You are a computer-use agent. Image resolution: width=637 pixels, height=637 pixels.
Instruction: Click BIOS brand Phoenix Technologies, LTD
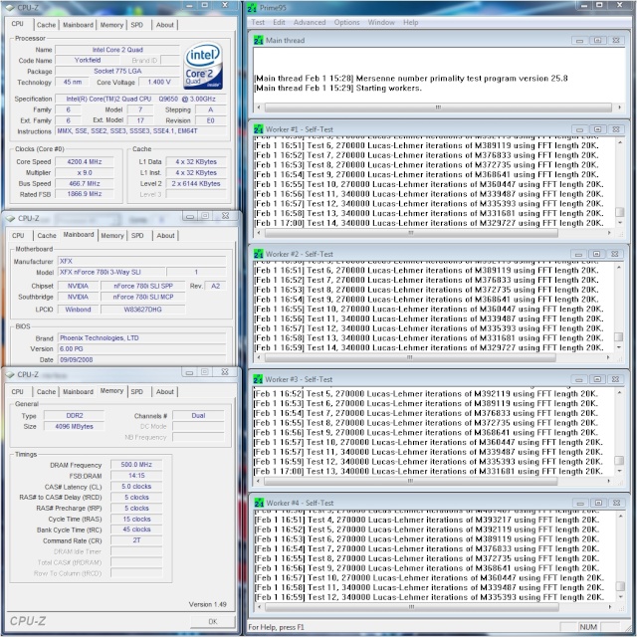coord(141,338)
